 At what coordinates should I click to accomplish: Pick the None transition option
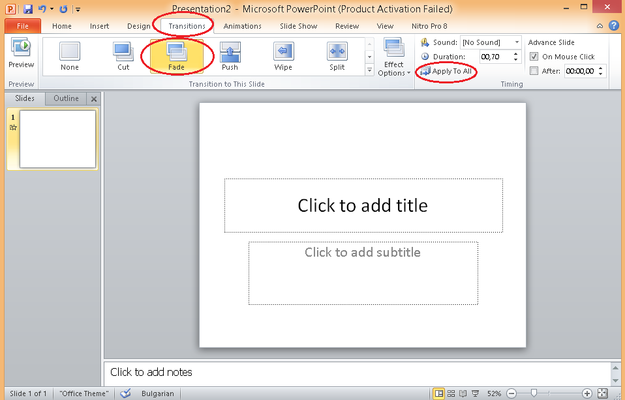70,56
